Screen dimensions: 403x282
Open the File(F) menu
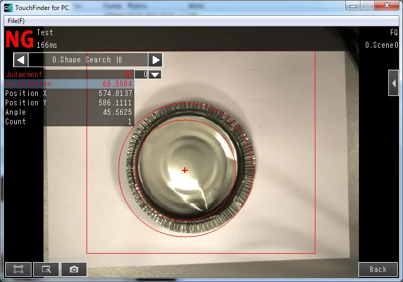16,20
